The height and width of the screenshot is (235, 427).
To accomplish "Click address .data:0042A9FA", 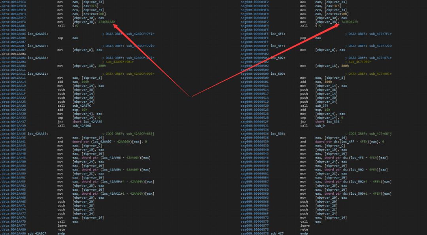I will click(x=13, y=22).
